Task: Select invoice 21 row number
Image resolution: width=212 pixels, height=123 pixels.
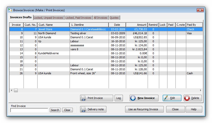Action: point(17,69)
